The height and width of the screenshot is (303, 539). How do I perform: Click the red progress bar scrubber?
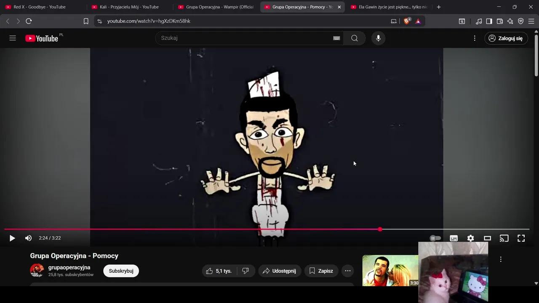pos(380,229)
